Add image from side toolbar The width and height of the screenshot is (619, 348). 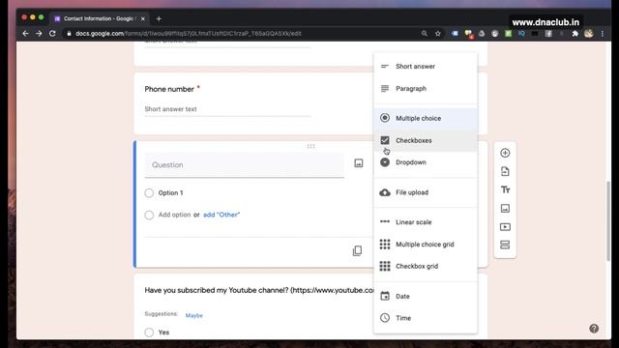click(505, 209)
